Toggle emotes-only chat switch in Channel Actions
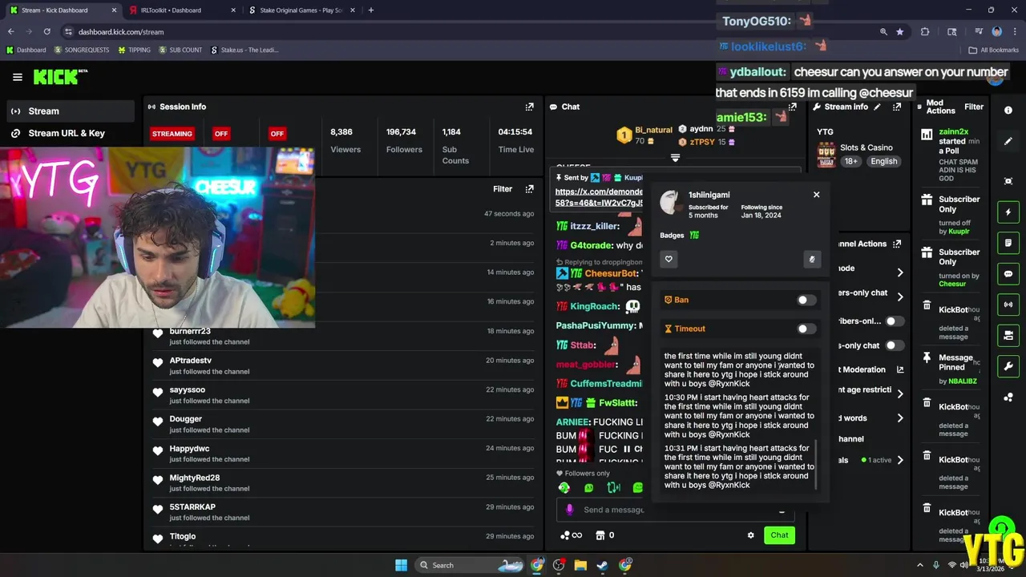This screenshot has height=577, width=1026. point(893,345)
